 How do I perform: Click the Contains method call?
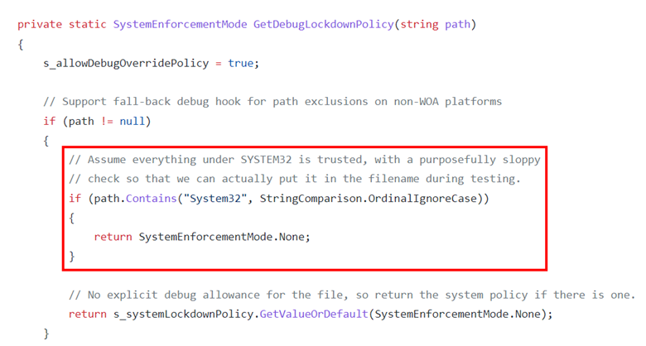point(152,199)
